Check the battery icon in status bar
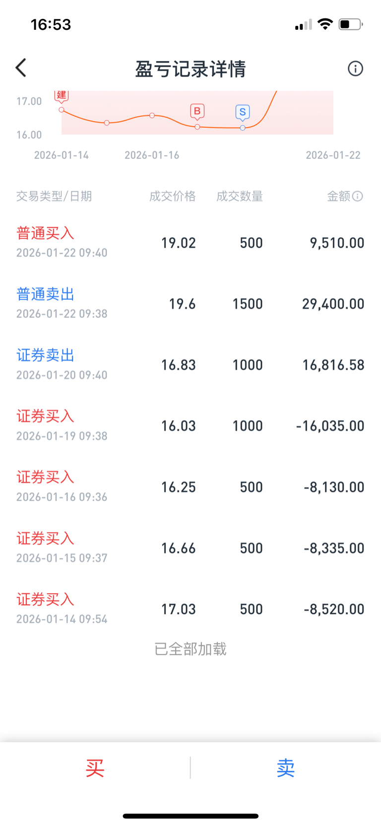381x827 pixels. pyautogui.click(x=350, y=24)
